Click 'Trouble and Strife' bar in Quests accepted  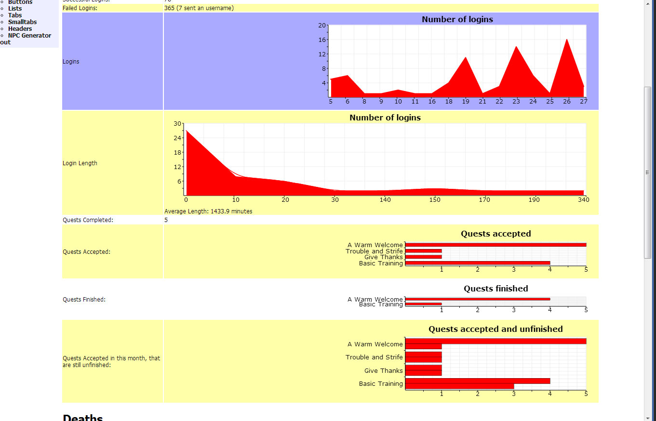(423, 251)
